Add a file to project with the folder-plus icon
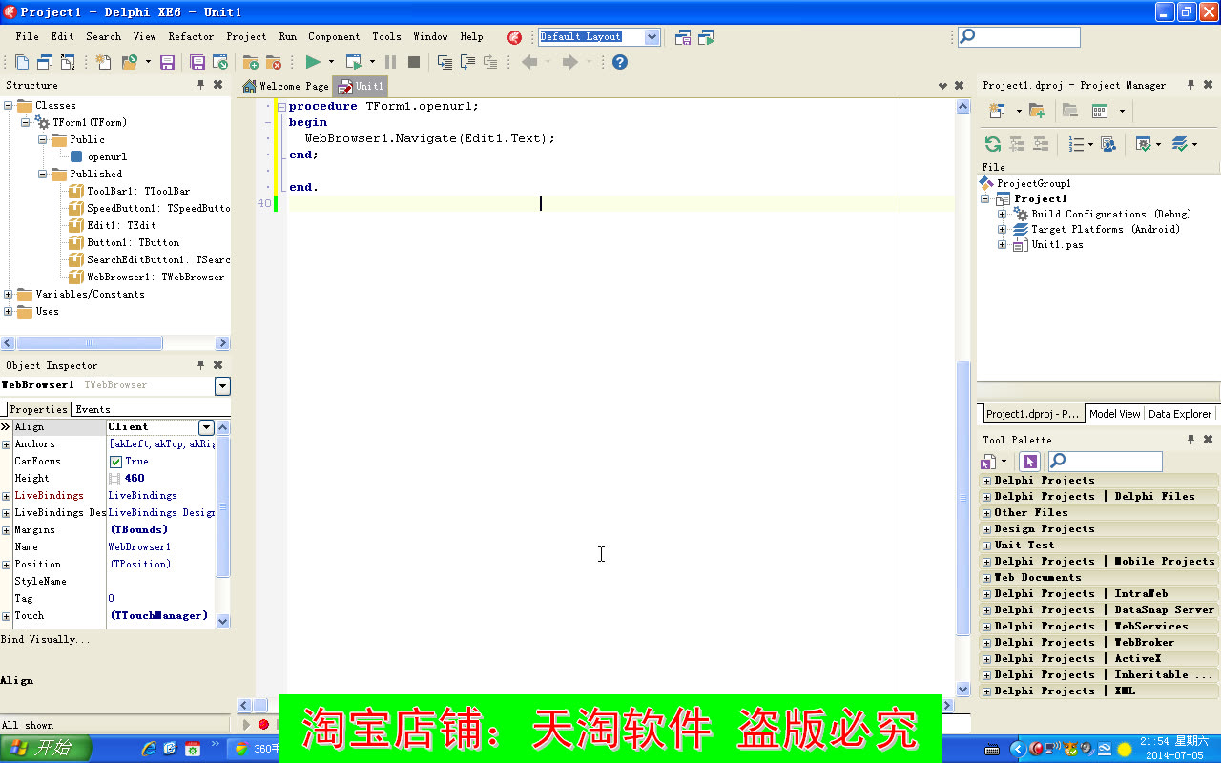The height and width of the screenshot is (763, 1221). coord(251,62)
